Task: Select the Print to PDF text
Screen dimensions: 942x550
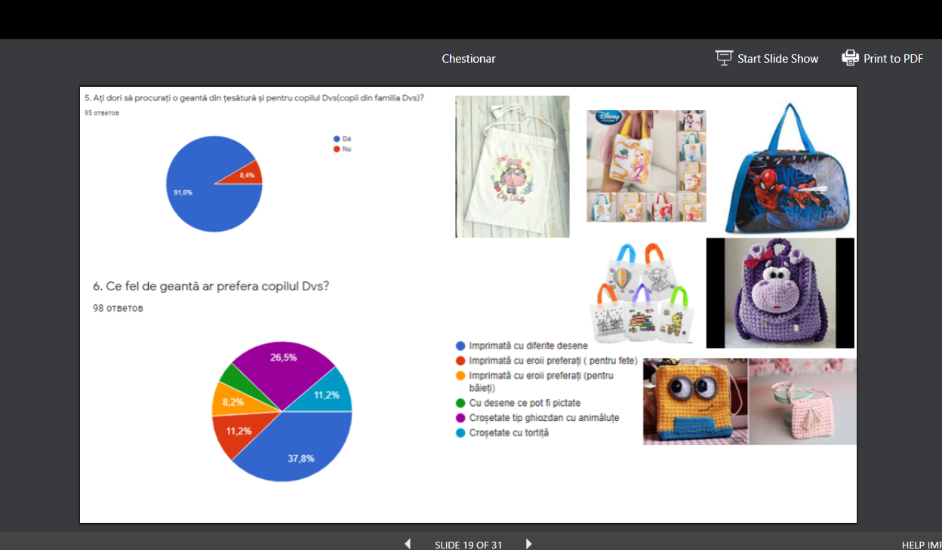Action: click(x=893, y=59)
